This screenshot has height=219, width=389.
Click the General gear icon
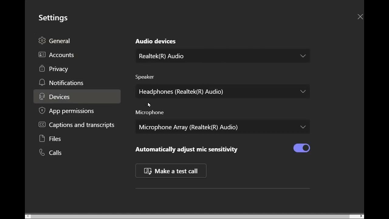coord(42,41)
